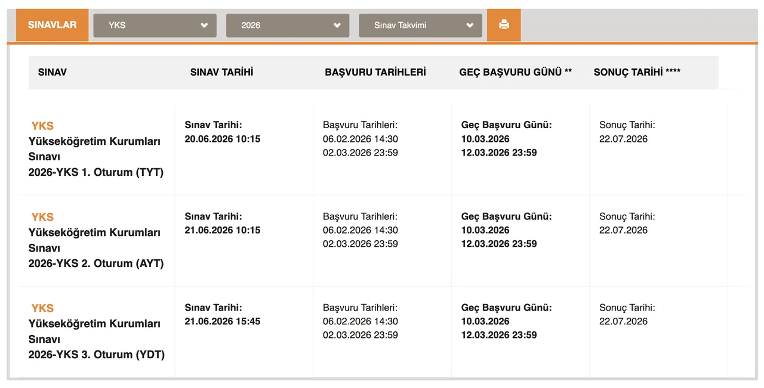Select the SINAVLAR tab
The width and height of the screenshot is (764, 388).
pyautogui.click(x=52, y=24)
